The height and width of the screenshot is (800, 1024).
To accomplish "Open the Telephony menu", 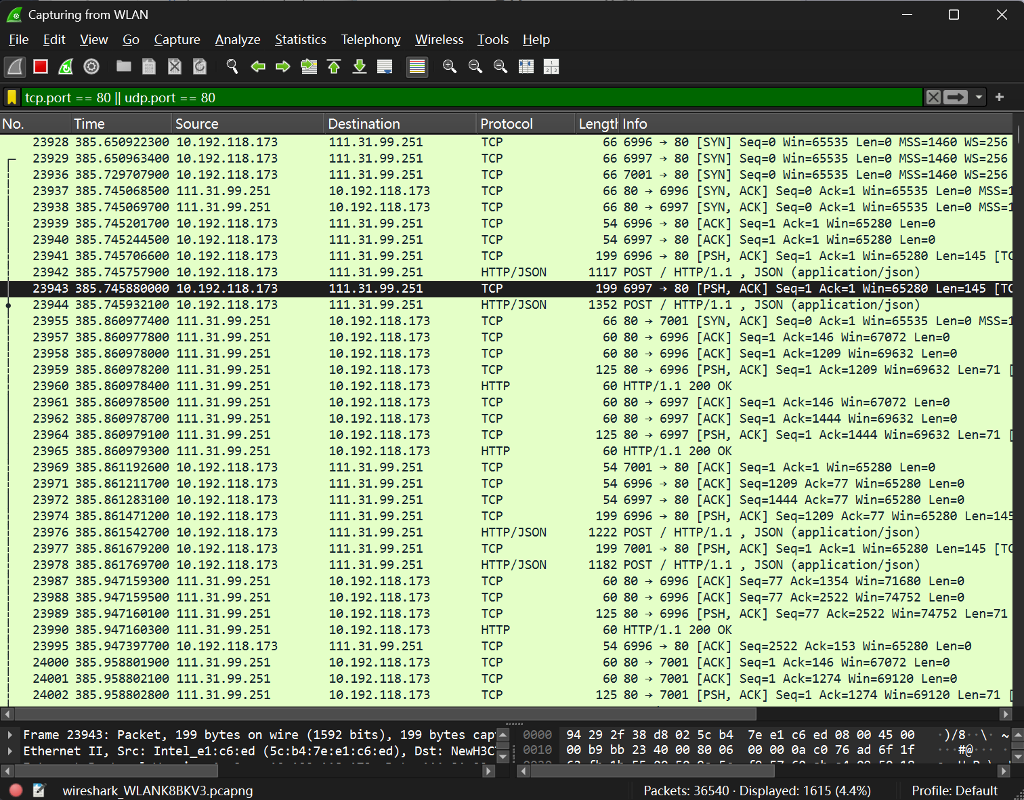I will pos(371,40).
